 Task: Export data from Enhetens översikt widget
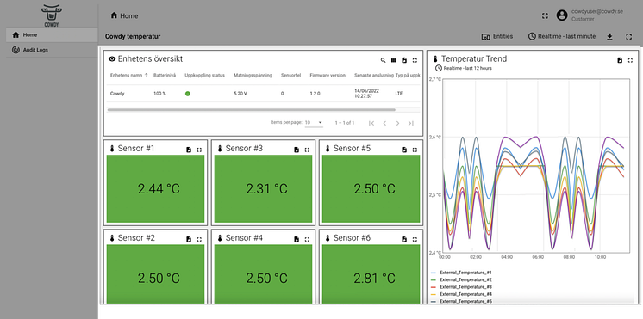[x=404, y=60]
